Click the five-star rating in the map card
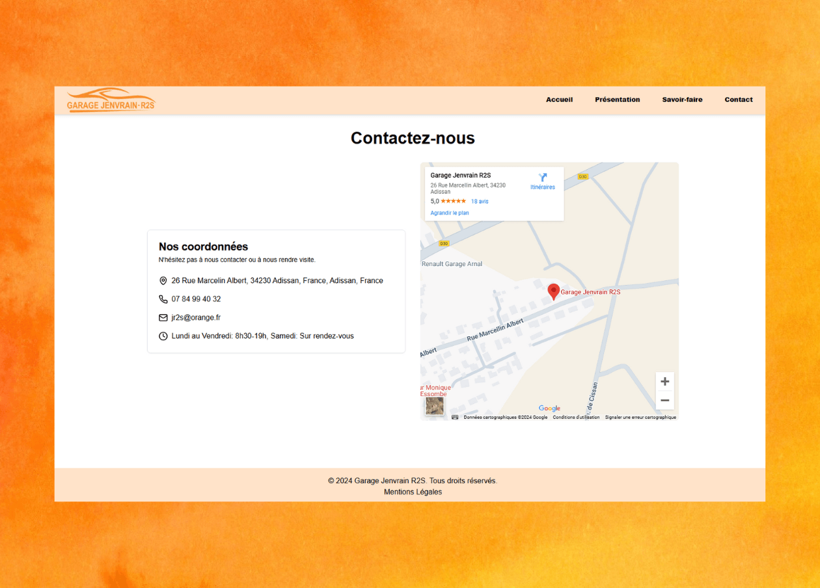This screenshot has width=820, height=588. click(453, 201)
